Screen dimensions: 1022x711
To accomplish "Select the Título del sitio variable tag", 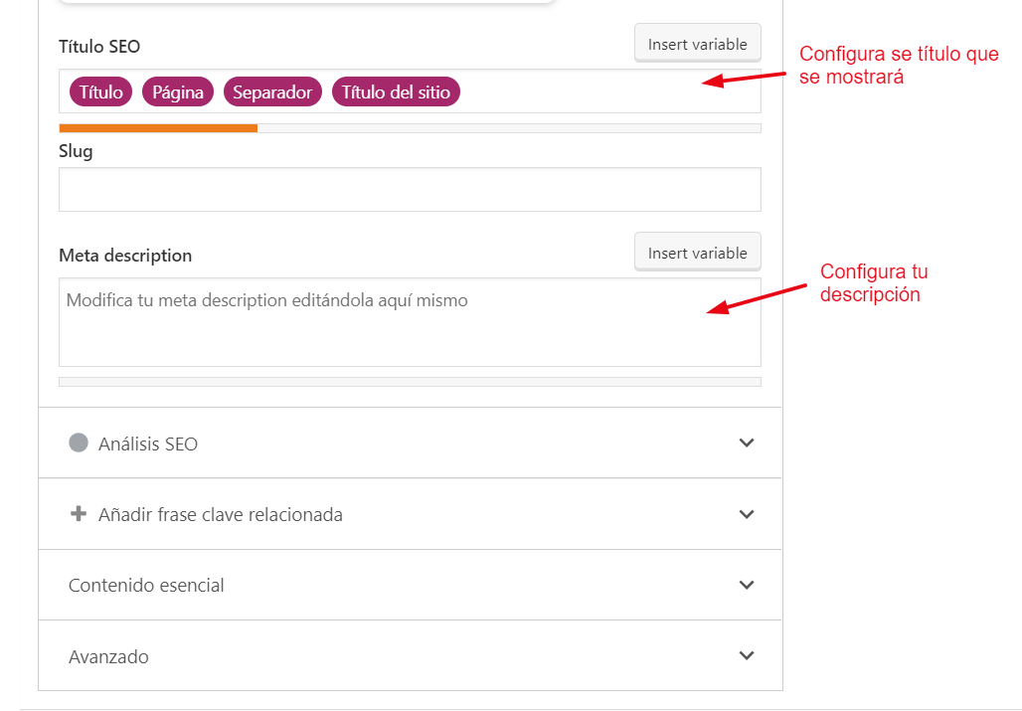I will coord(397,91).
